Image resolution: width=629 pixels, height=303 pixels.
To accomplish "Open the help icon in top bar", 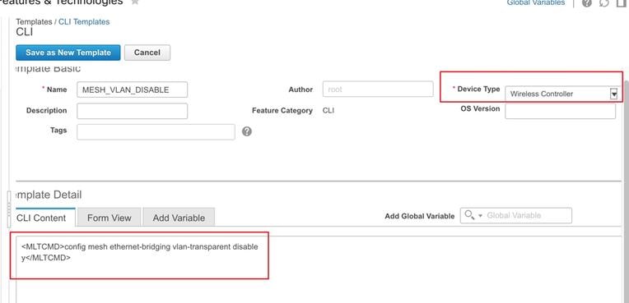I will click(x=587, y=3).
